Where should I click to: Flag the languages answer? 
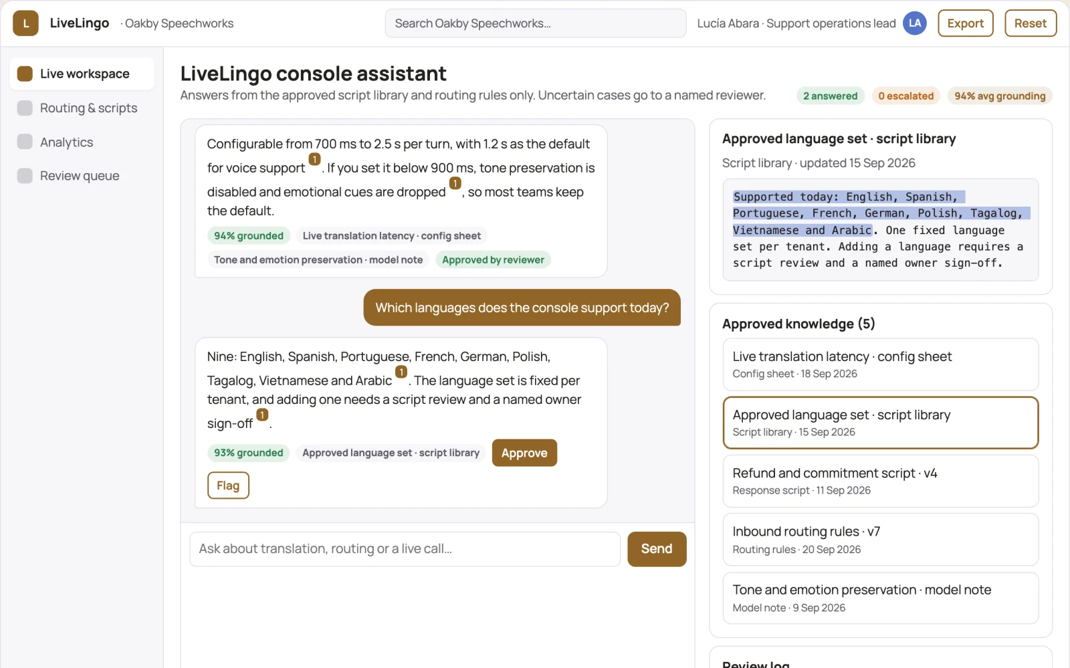(228, 485)
